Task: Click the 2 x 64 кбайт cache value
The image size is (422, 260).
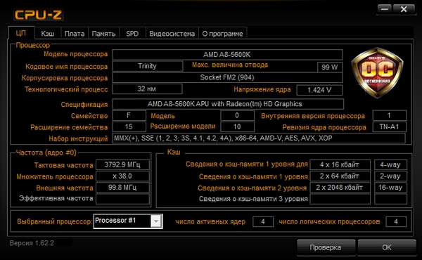Action: (340, 176)
